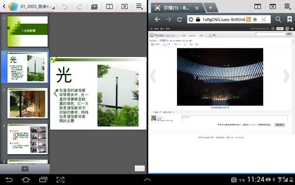This screenshot has height=185, width=295.
Task: Bookmark page with star icon
Action: click(255, 19)
